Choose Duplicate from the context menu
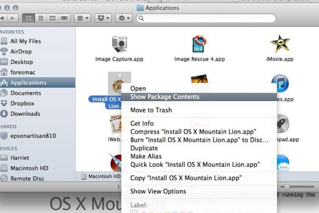The width and height of the screenshot is (319, 213). point(199,148)
